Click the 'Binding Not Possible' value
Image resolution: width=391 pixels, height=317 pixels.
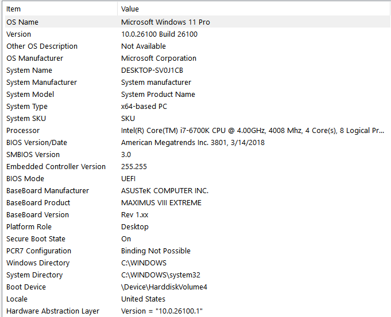click(x=156, y=251)
